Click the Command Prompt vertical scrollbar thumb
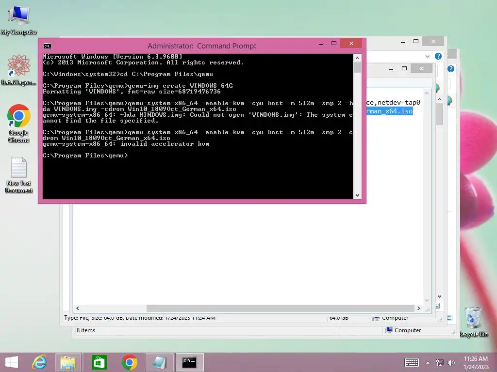The image size is (497, 372). point(357,67)
